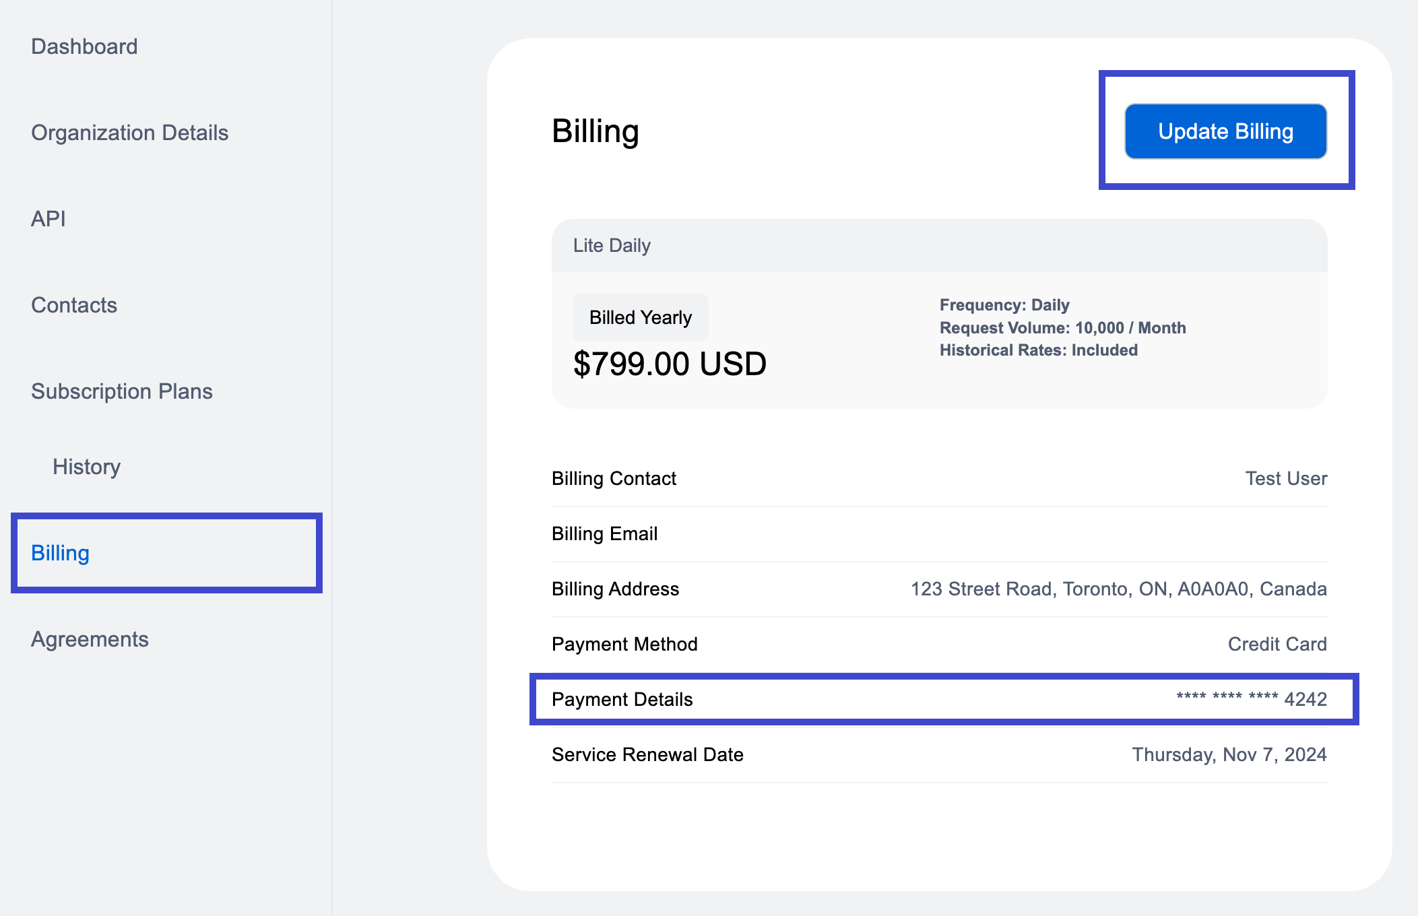Image resolution: width=1418 pixels, height=916 pixels.
Task: Open the Agreements page
Action: [x=90, y=639]
